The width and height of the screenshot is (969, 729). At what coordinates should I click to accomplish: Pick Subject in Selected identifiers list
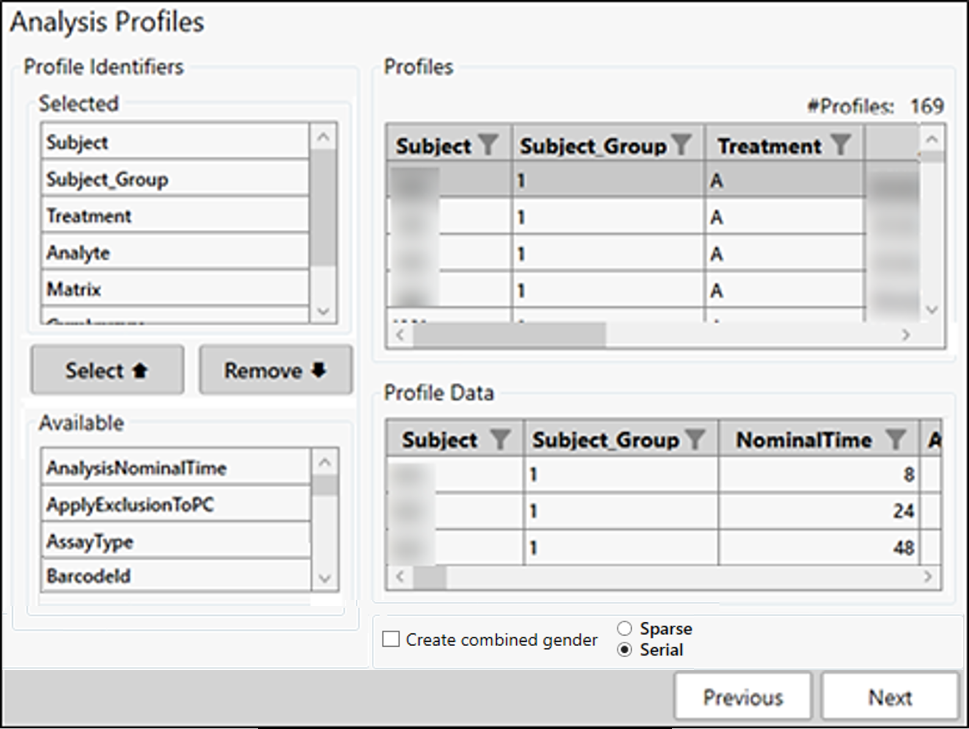coord(175,142)
